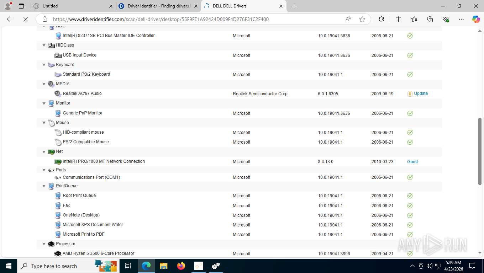Switch to the Driver Identifier tab

coord(158,6)
